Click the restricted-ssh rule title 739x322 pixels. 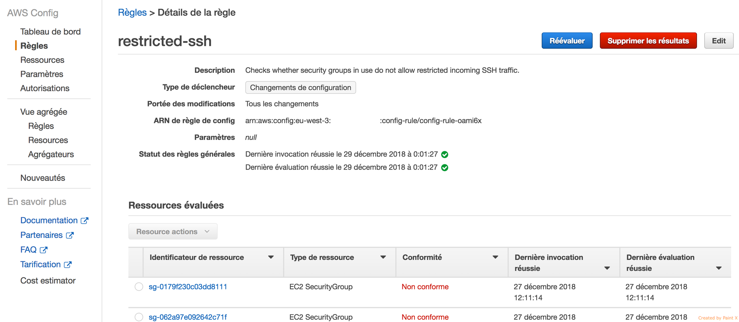point(165,41)
